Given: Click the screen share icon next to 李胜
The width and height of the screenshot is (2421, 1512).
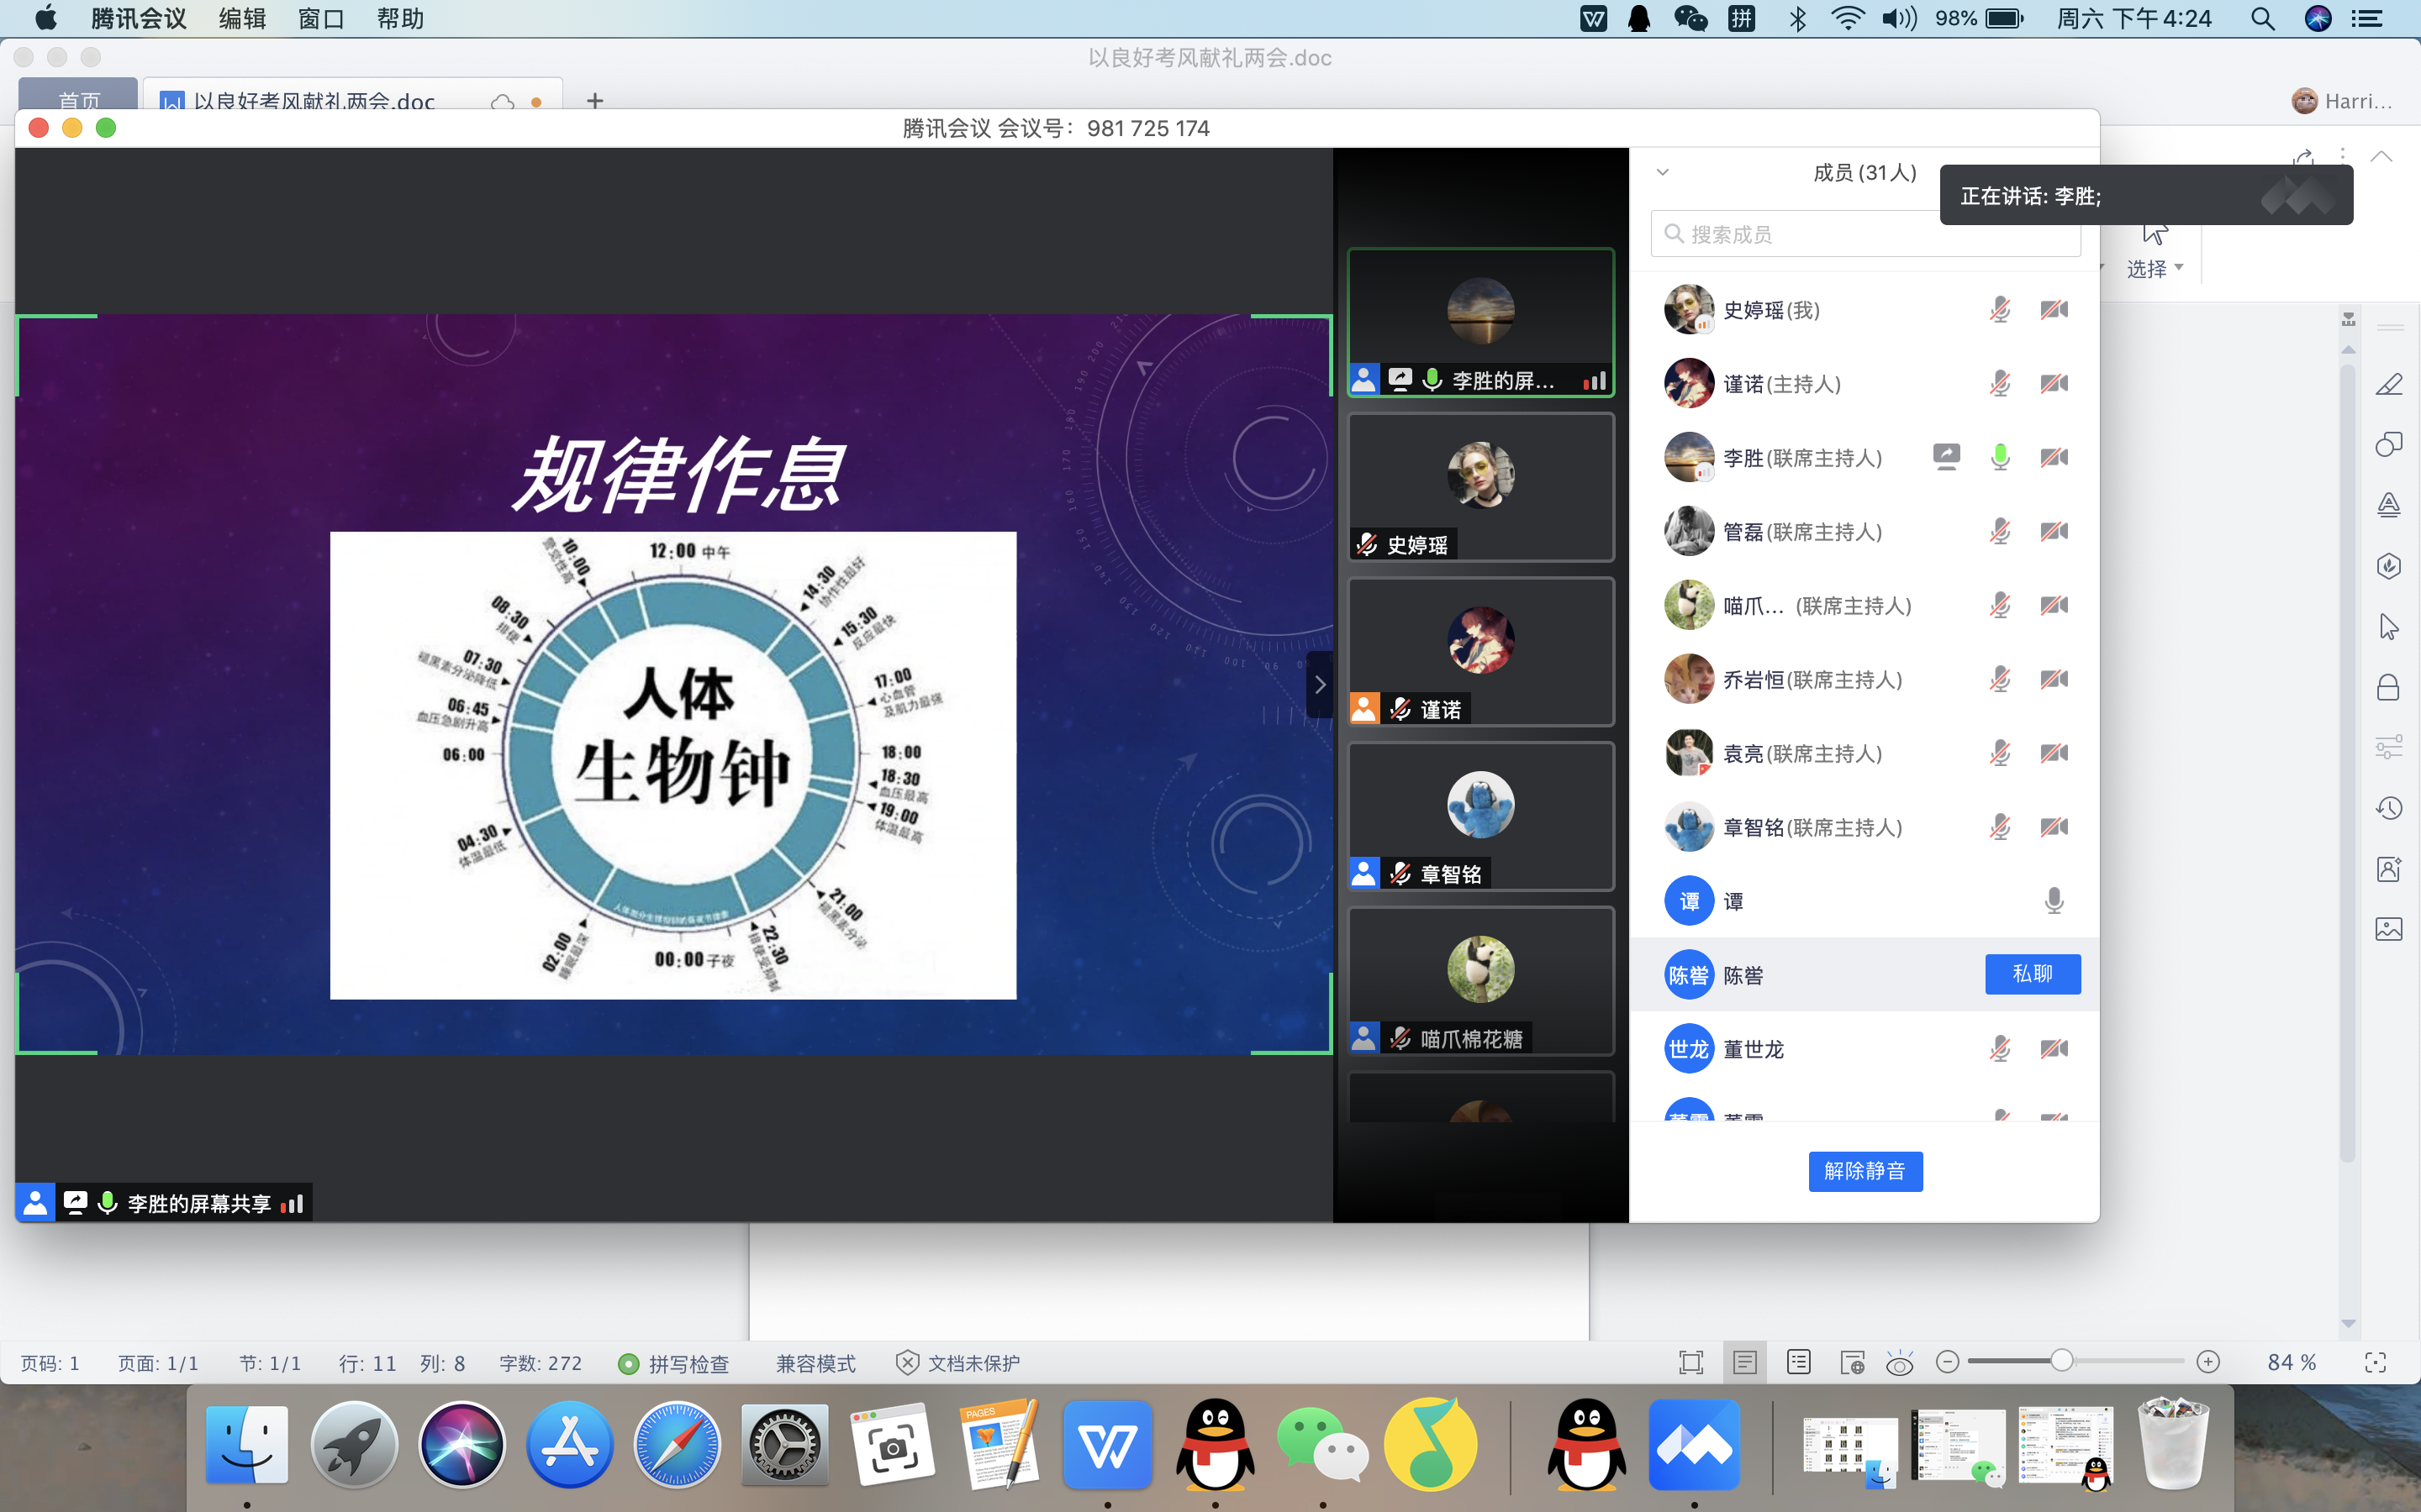Looking at the screenshot, I should tap(1946, 457).
